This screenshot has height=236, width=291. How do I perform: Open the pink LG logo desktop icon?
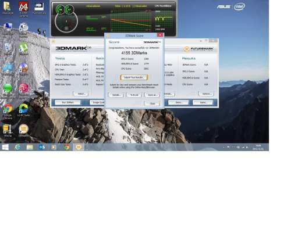point(23,90)
